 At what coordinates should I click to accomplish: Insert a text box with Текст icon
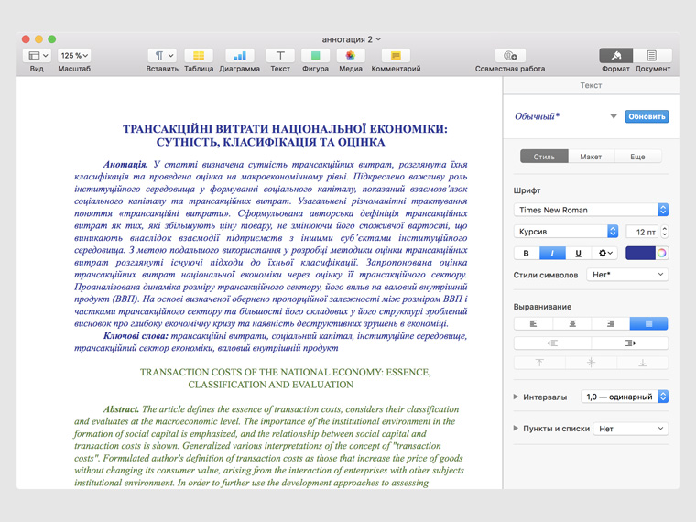pyautogui.click(x=280, y=56)
